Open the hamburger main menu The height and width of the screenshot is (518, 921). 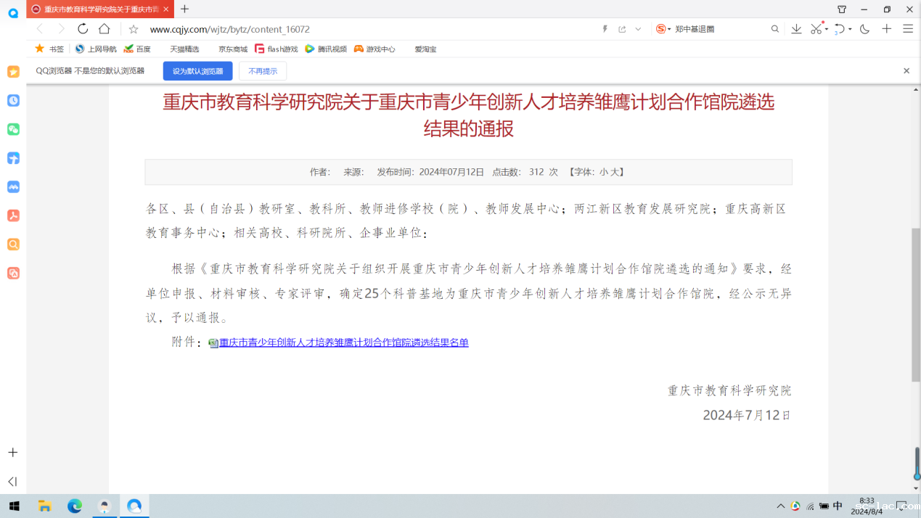pyautogui.click(x=907, y=30)
